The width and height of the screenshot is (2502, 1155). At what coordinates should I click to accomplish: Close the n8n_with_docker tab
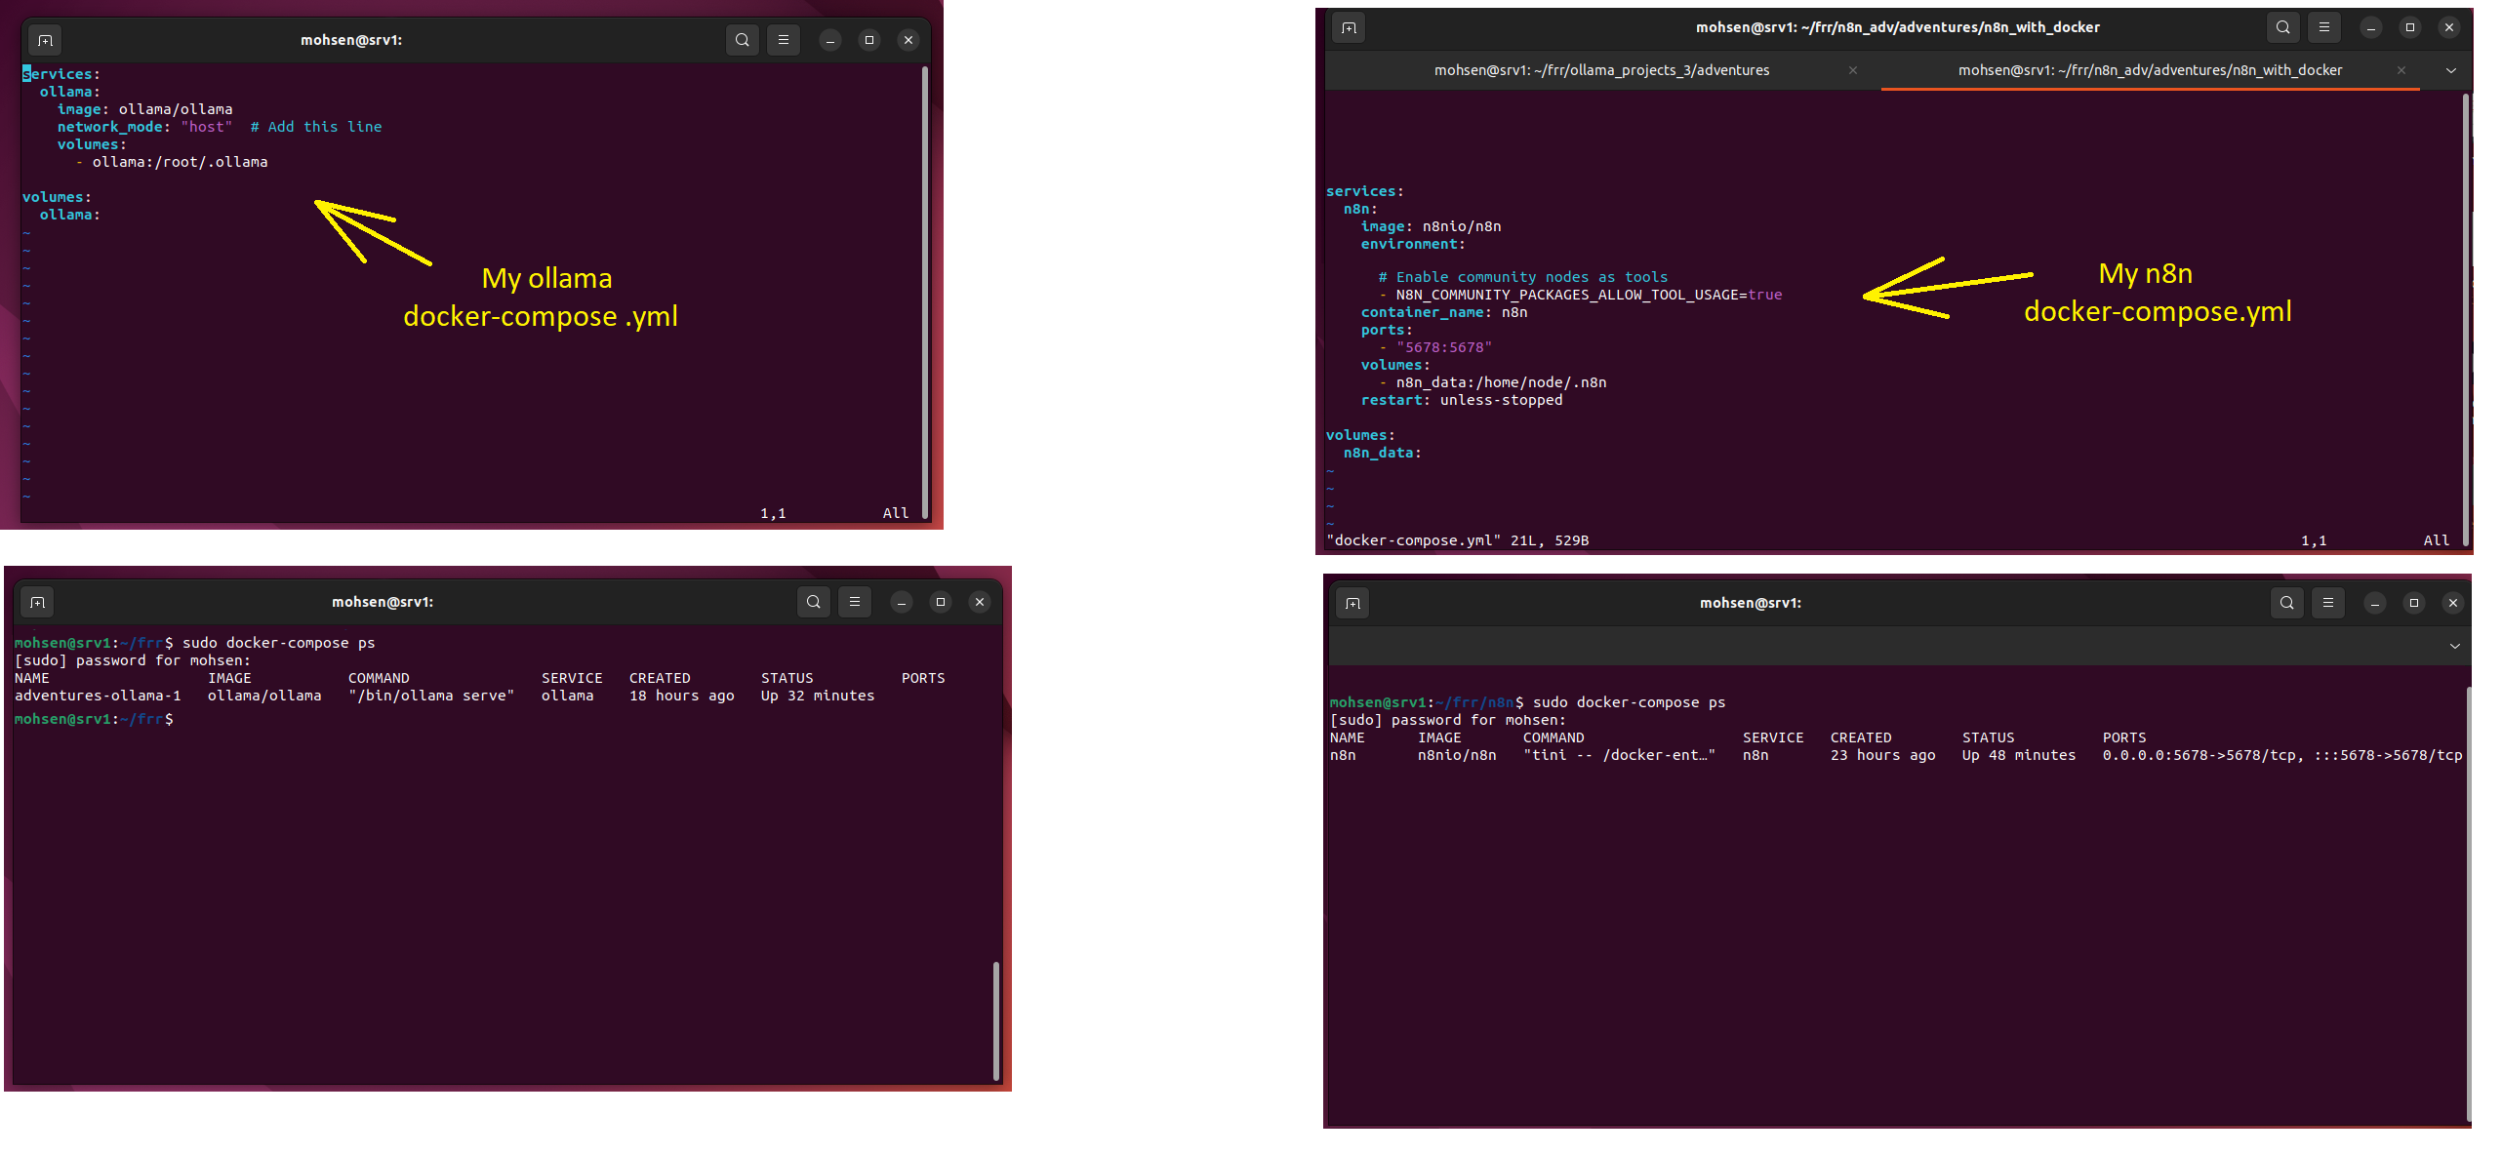tap(2401, 70)
